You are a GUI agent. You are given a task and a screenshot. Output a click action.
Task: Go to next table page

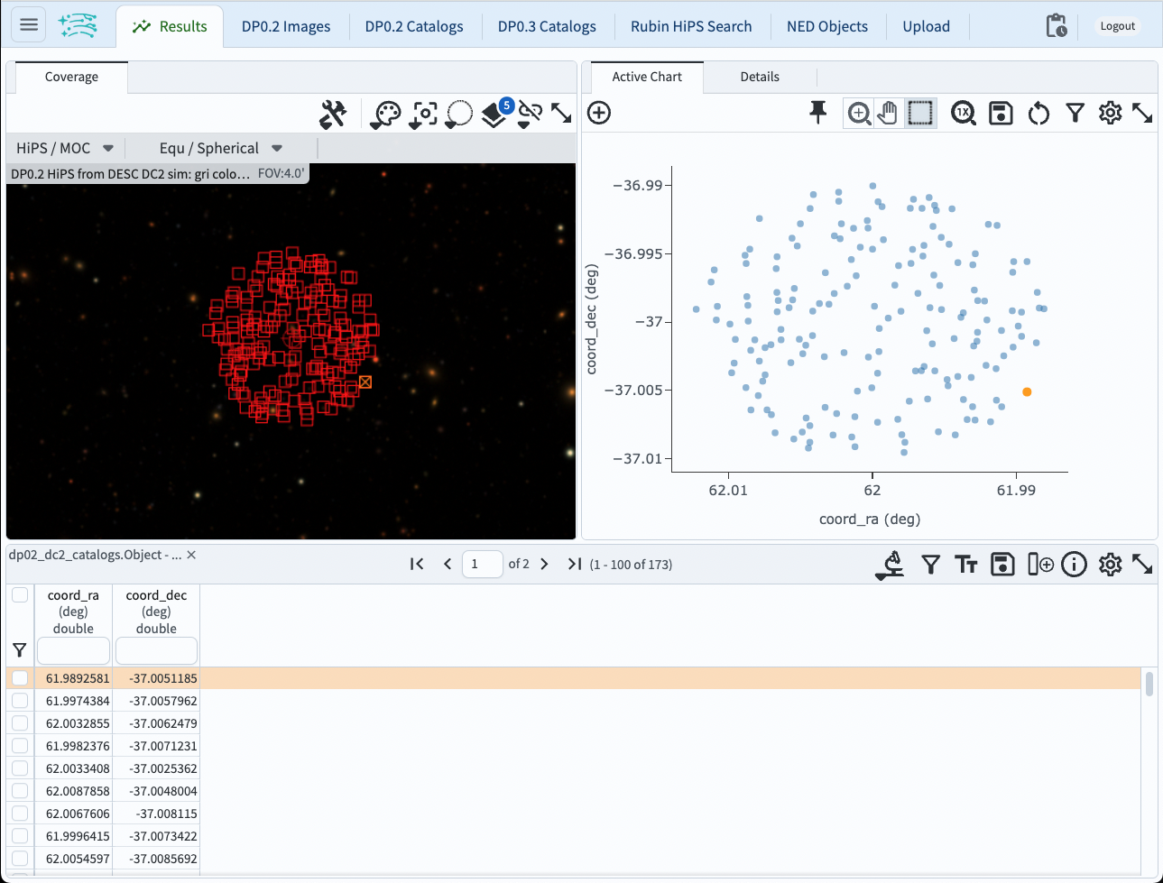click(x=544, y=564)
